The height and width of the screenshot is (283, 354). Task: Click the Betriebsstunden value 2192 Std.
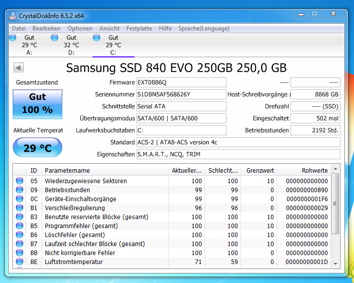(315, 130)
